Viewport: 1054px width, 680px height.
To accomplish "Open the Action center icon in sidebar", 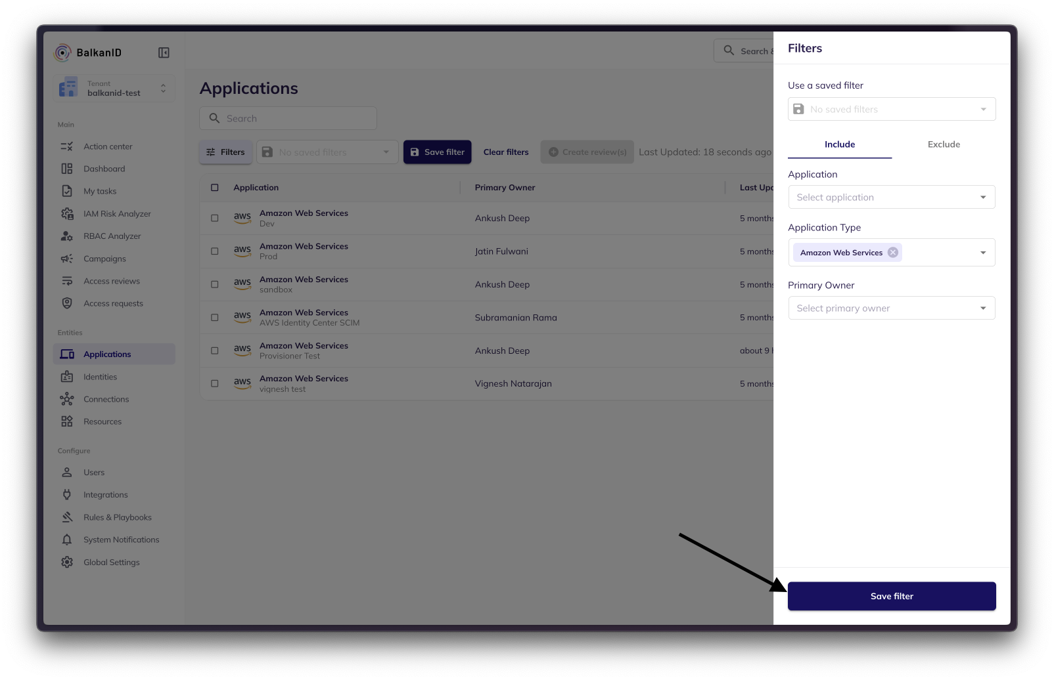I will click(x=67, y=146).
